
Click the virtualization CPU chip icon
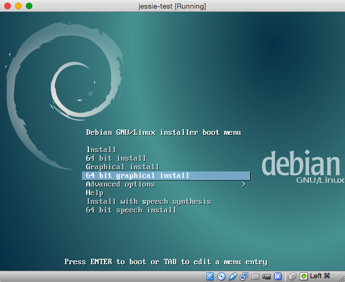tap(278, 276)
